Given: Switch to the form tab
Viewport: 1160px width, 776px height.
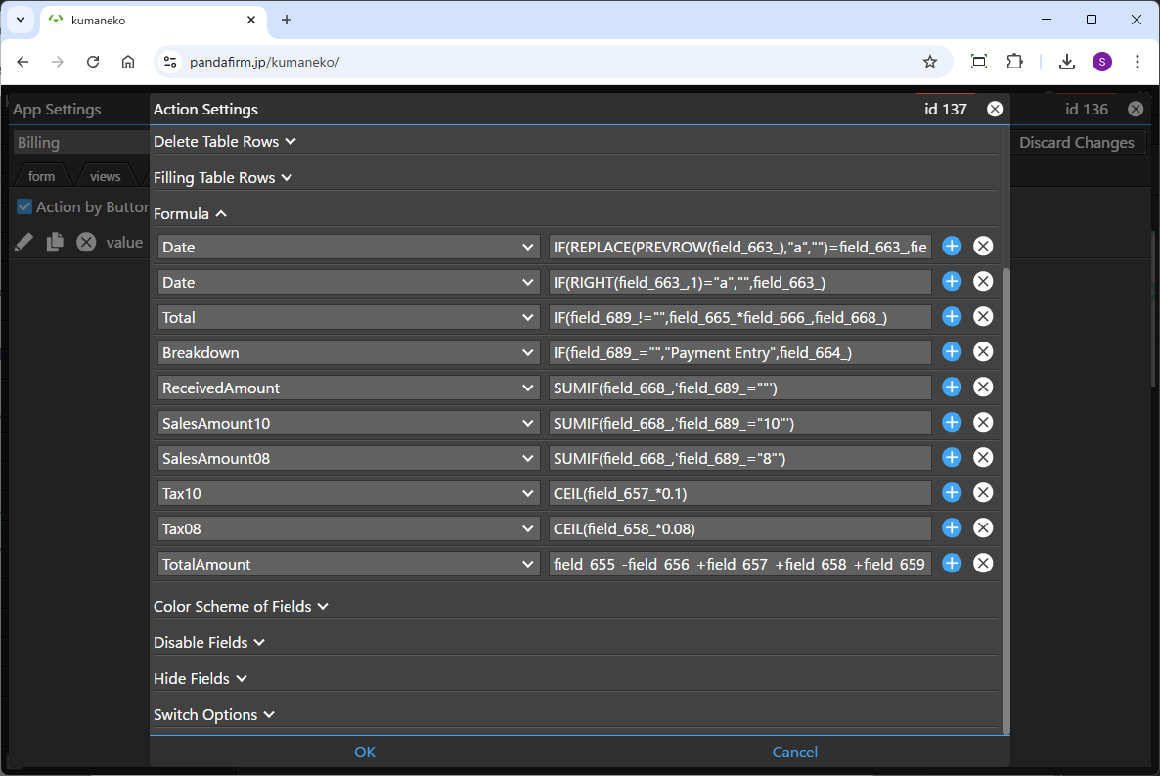Looking at the screenshot, I should (x=42, y=176).
